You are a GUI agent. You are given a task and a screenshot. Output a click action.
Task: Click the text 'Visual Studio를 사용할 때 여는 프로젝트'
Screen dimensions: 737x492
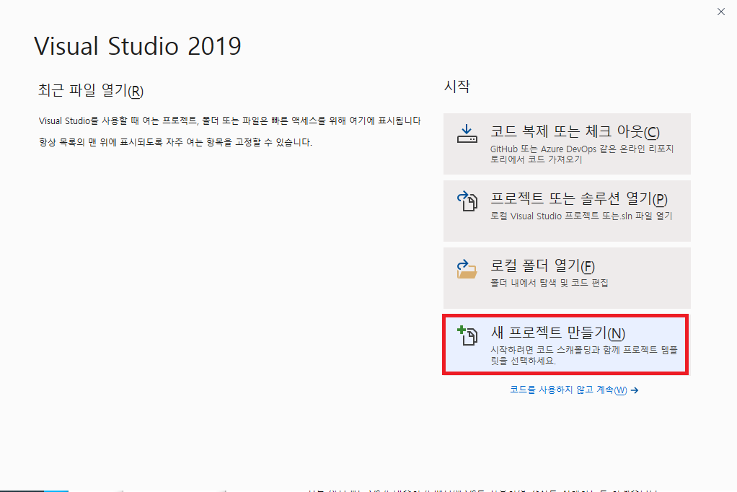click(x=118, y=121)
